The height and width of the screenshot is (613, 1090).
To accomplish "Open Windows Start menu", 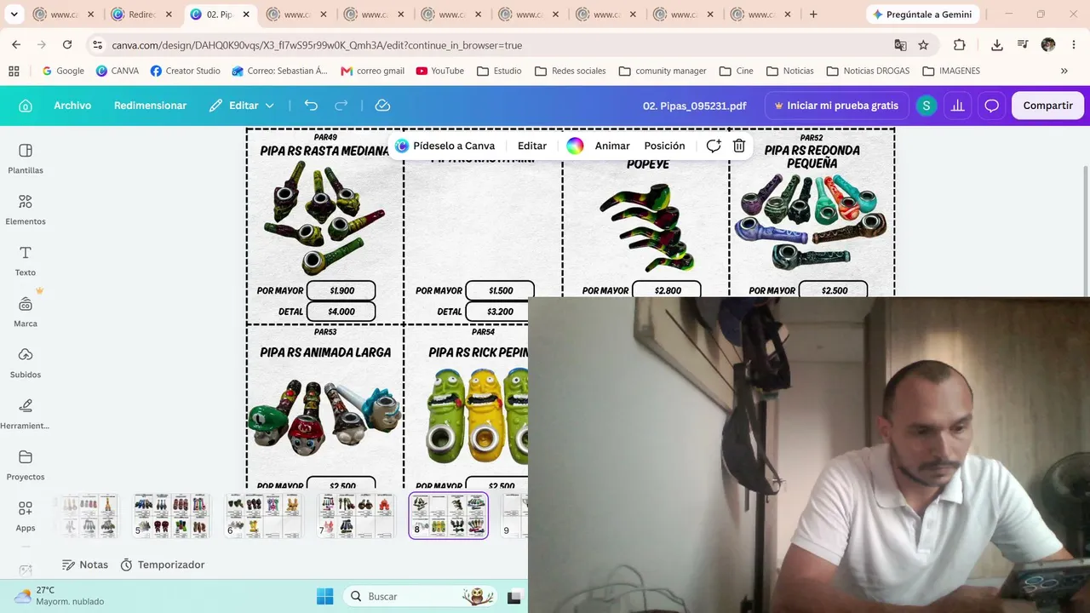I will click(x=324, y=596).
